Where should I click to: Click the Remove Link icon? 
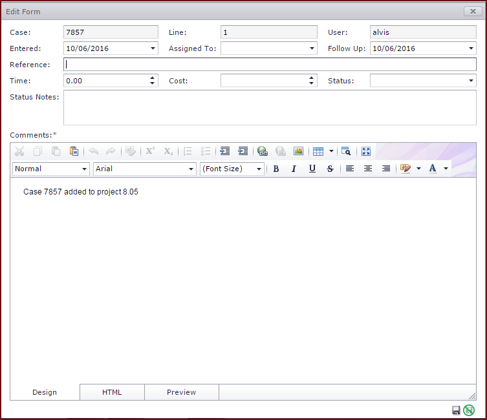(x=281, y=151)
